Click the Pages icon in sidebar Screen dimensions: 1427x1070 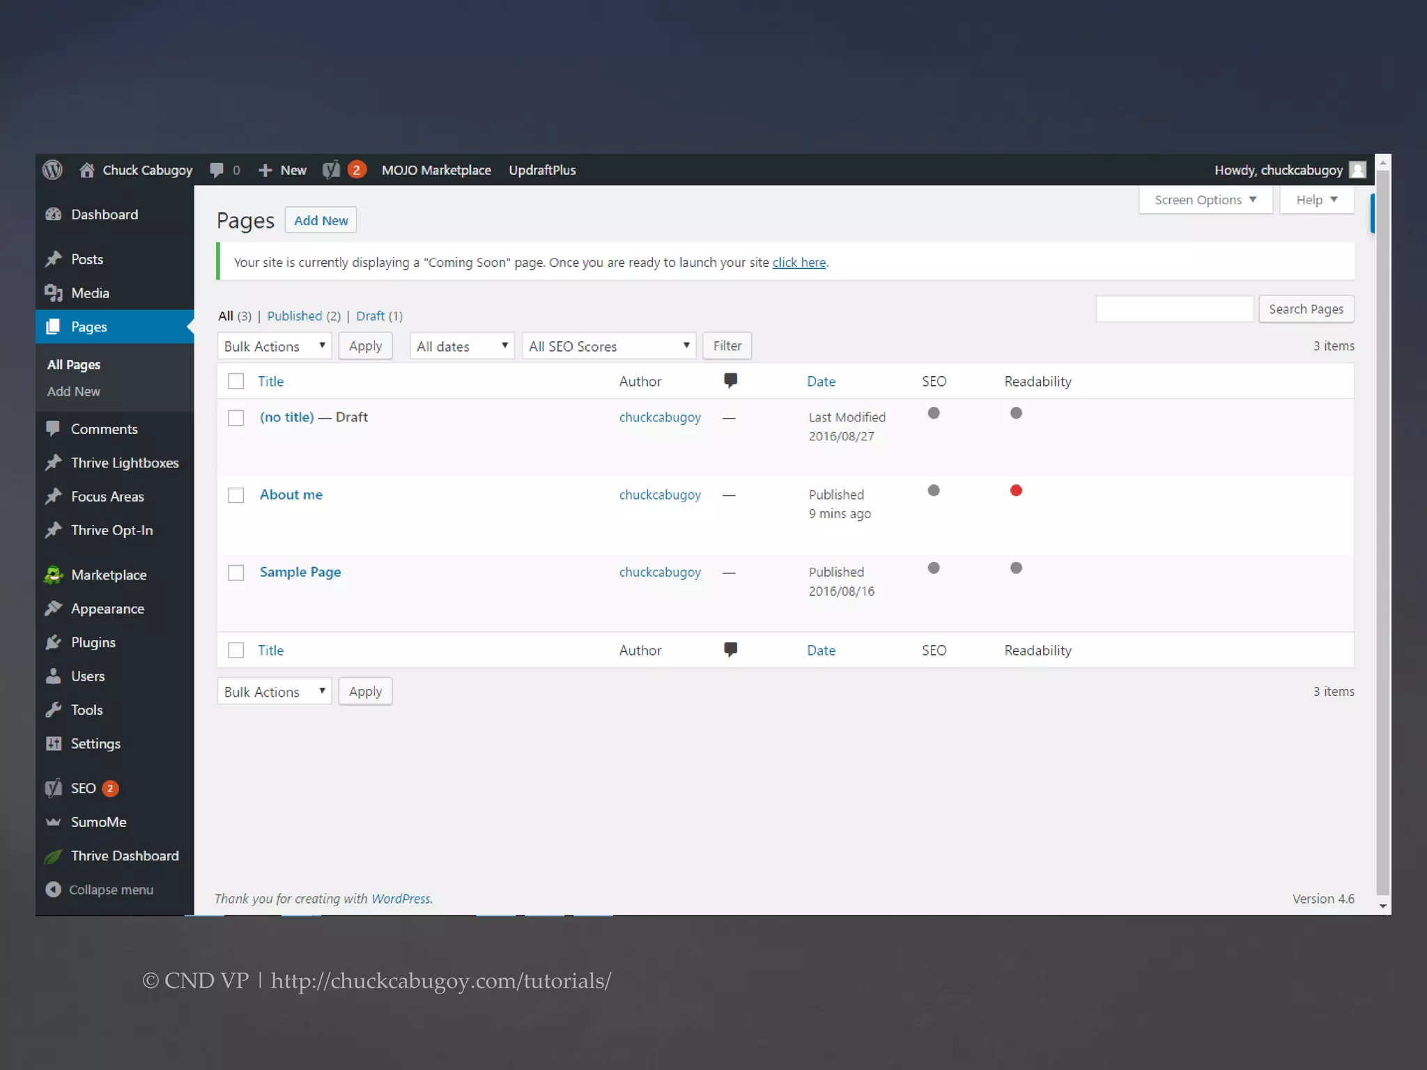(54, 327)
